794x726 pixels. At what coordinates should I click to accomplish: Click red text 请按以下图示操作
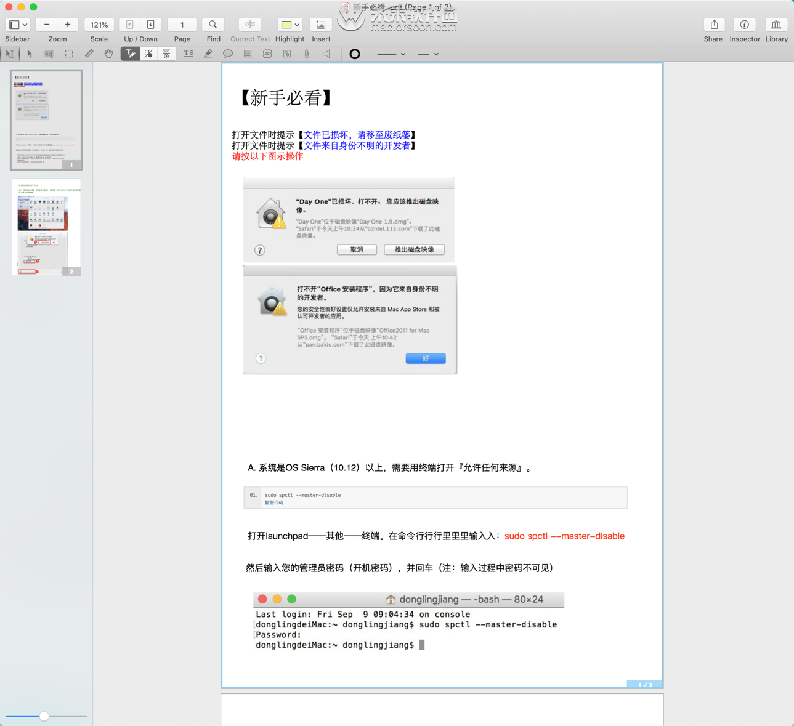click(x=267, y=156)
